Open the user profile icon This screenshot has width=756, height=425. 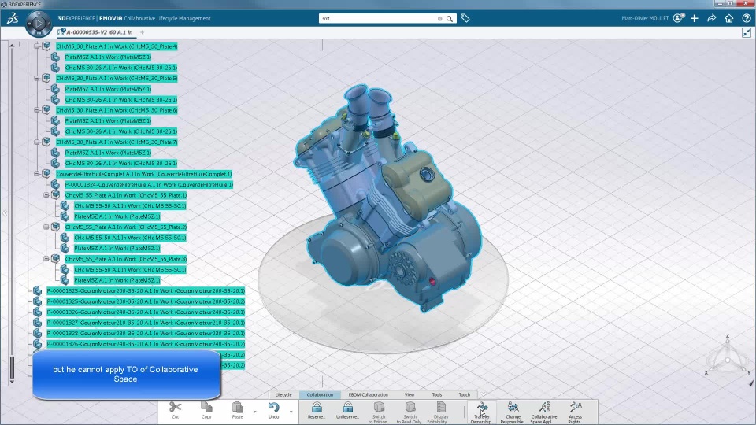point(679,18)
